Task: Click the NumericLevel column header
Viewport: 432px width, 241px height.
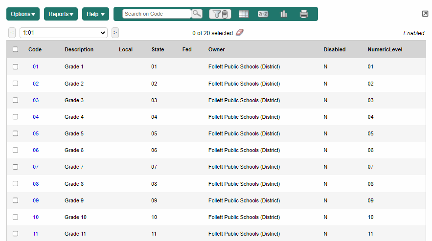Action: click(x=385, y=49)
